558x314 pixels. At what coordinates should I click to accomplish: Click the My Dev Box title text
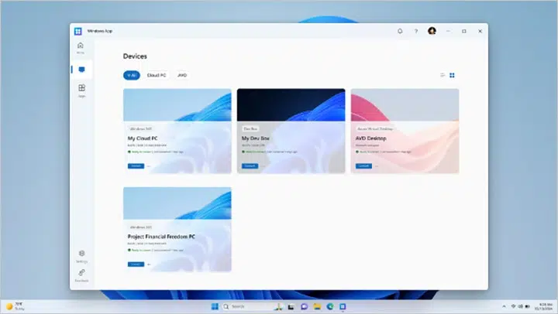256,138
